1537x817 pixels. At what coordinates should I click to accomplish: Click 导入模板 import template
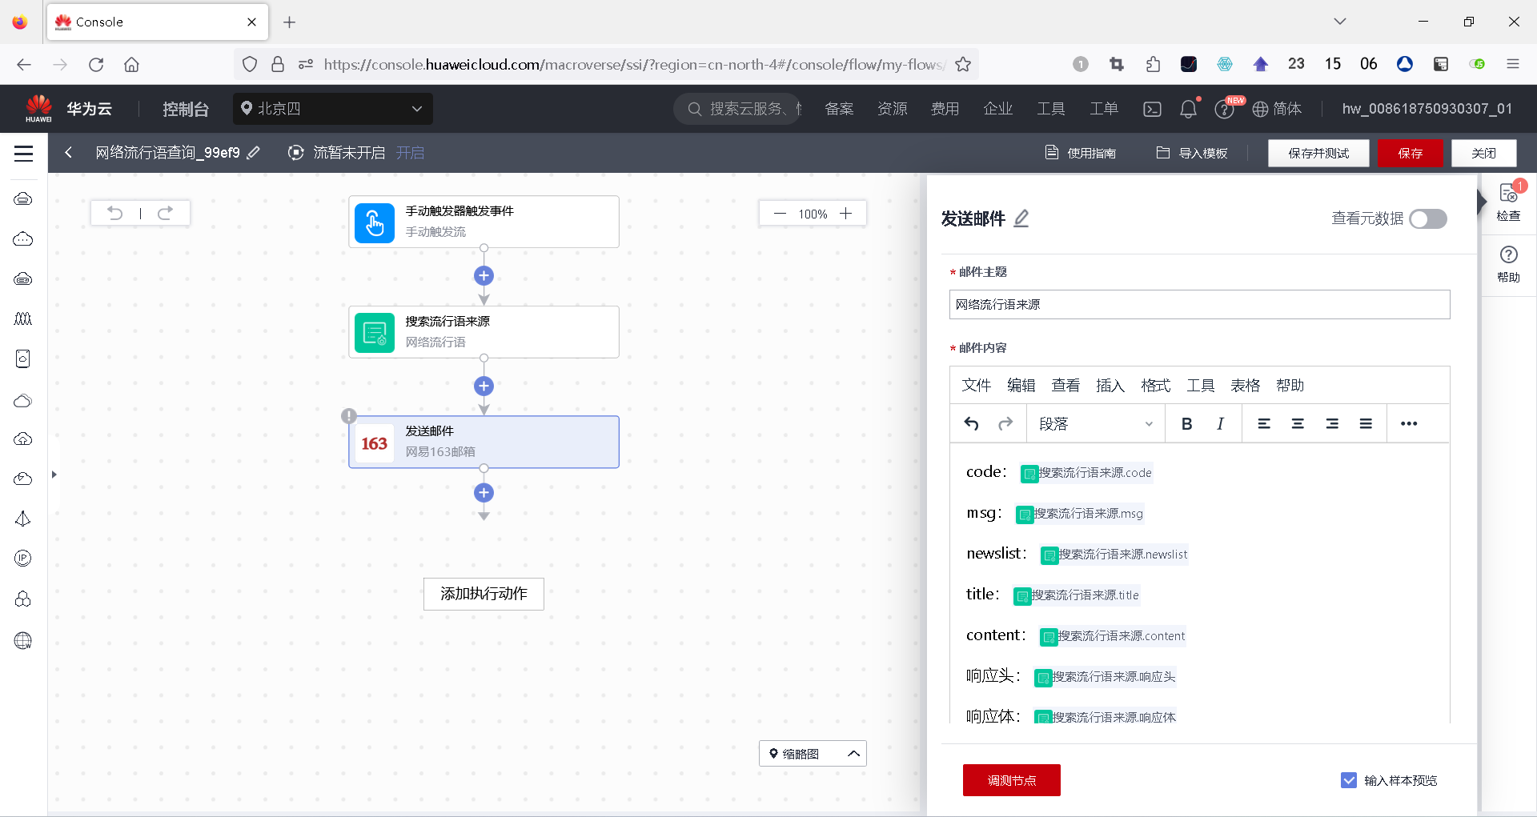pyautogui.click(x=1192, y=153)
